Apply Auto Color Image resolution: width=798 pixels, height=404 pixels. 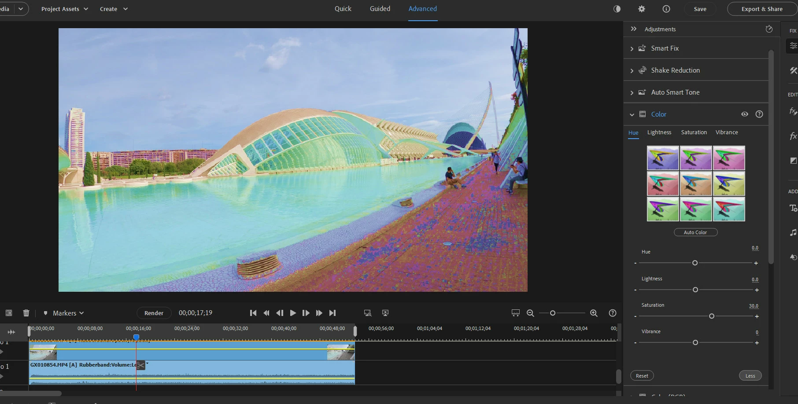pos(695,232)
